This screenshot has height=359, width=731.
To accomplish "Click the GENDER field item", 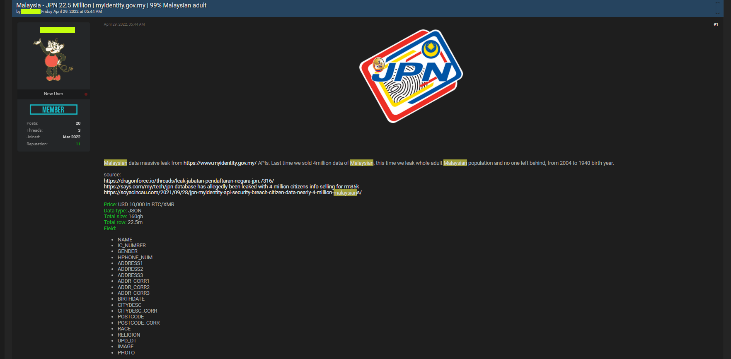I will [x=128, y=251].
